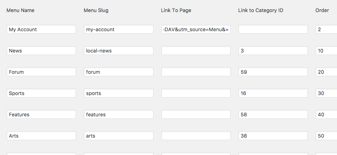Select the Forum menu name input

pos(41,72)
